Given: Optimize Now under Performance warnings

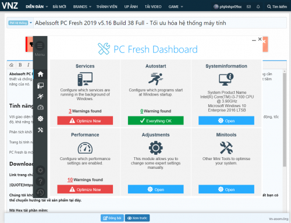Looking at the screenshot, I should point(85,189).
